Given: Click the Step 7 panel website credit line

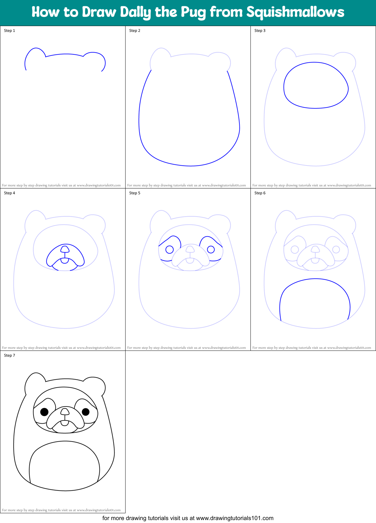Looking at the screenshot, I should click(61, 510).
